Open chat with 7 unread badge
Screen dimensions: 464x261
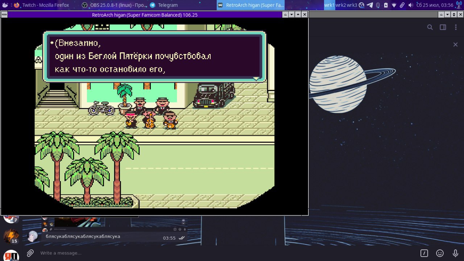pyautogui.click(x=11, y=219)
